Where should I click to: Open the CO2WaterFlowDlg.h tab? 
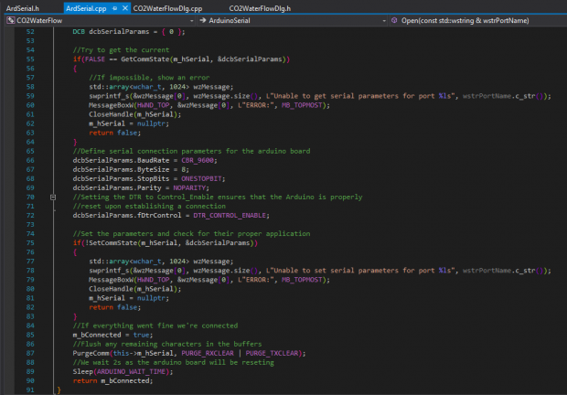pyautogui.click(x=260, y=8)
